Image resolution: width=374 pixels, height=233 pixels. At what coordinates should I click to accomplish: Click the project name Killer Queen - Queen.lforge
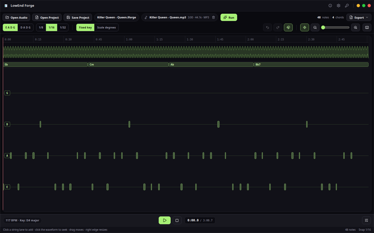tap(117, 17)
